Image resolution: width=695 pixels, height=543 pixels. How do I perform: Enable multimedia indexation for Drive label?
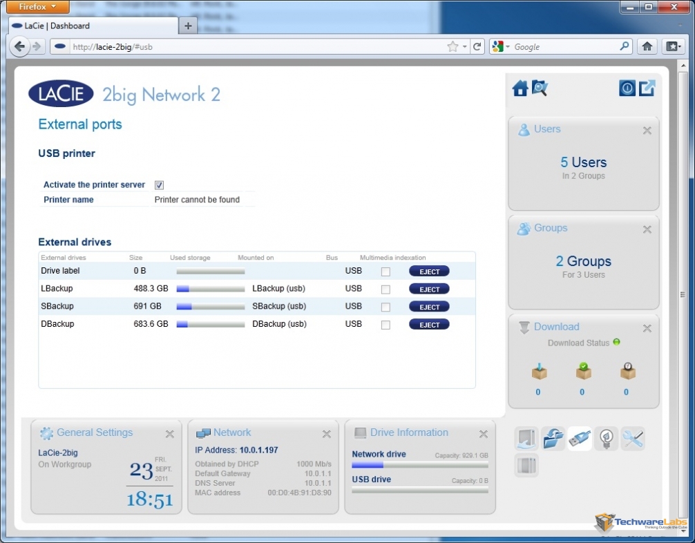coord(385,271)
